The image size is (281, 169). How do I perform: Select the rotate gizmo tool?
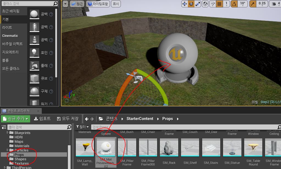pos(191,4)
